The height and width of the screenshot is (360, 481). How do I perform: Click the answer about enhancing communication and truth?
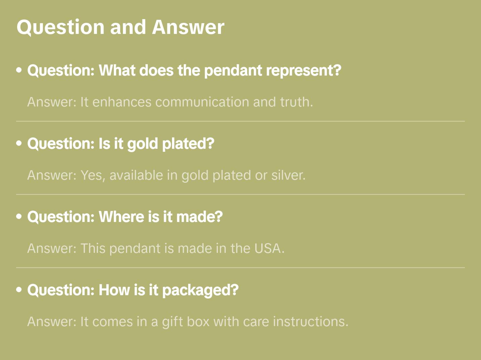coord(170,102)
